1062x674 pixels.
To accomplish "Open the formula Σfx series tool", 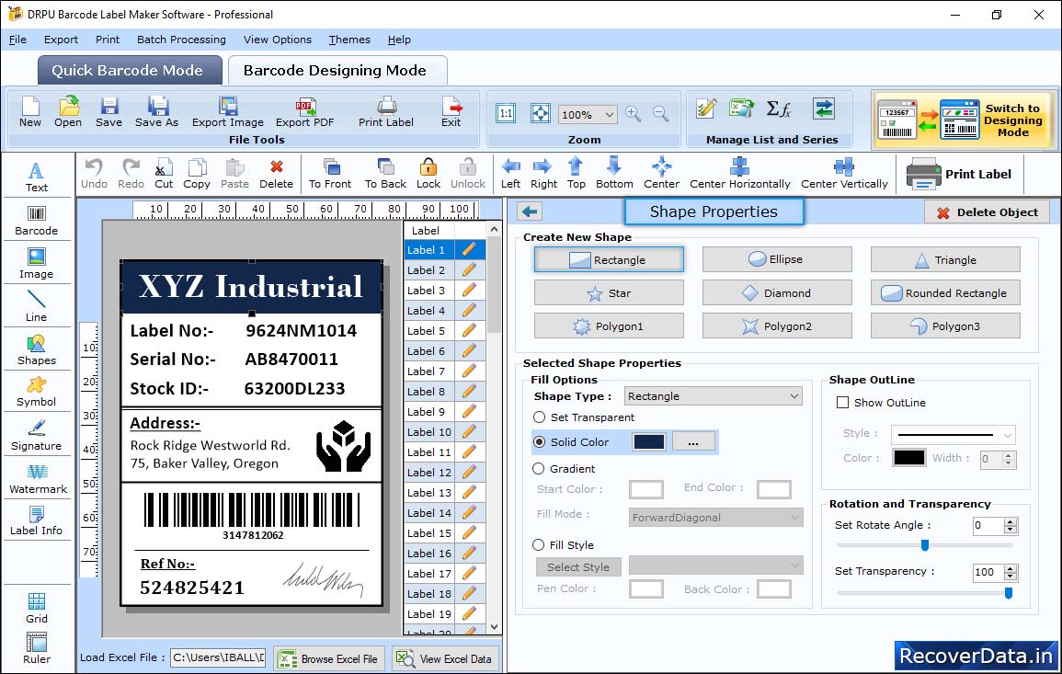I will pos(779,109).
